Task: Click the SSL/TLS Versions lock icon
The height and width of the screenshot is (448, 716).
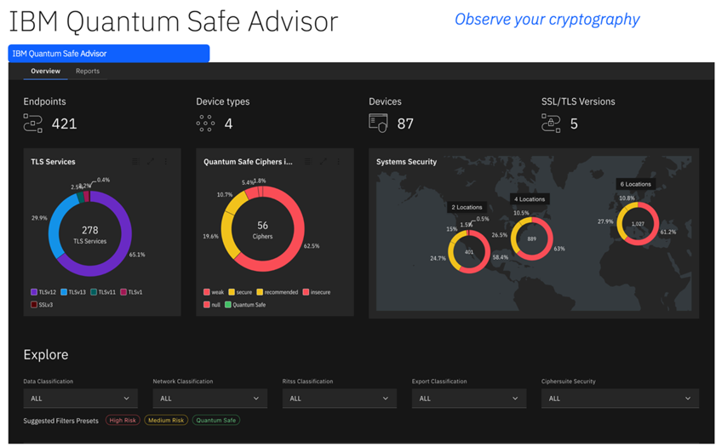Action: tap(551, 123)
